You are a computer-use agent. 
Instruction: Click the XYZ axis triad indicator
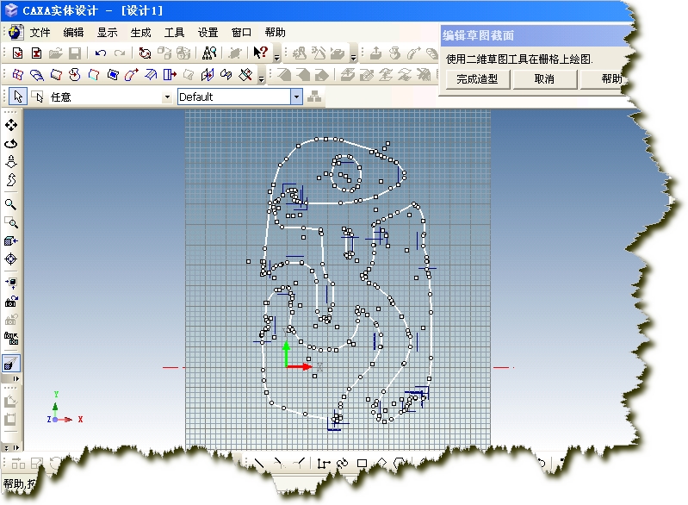click(x=64, y=408)
